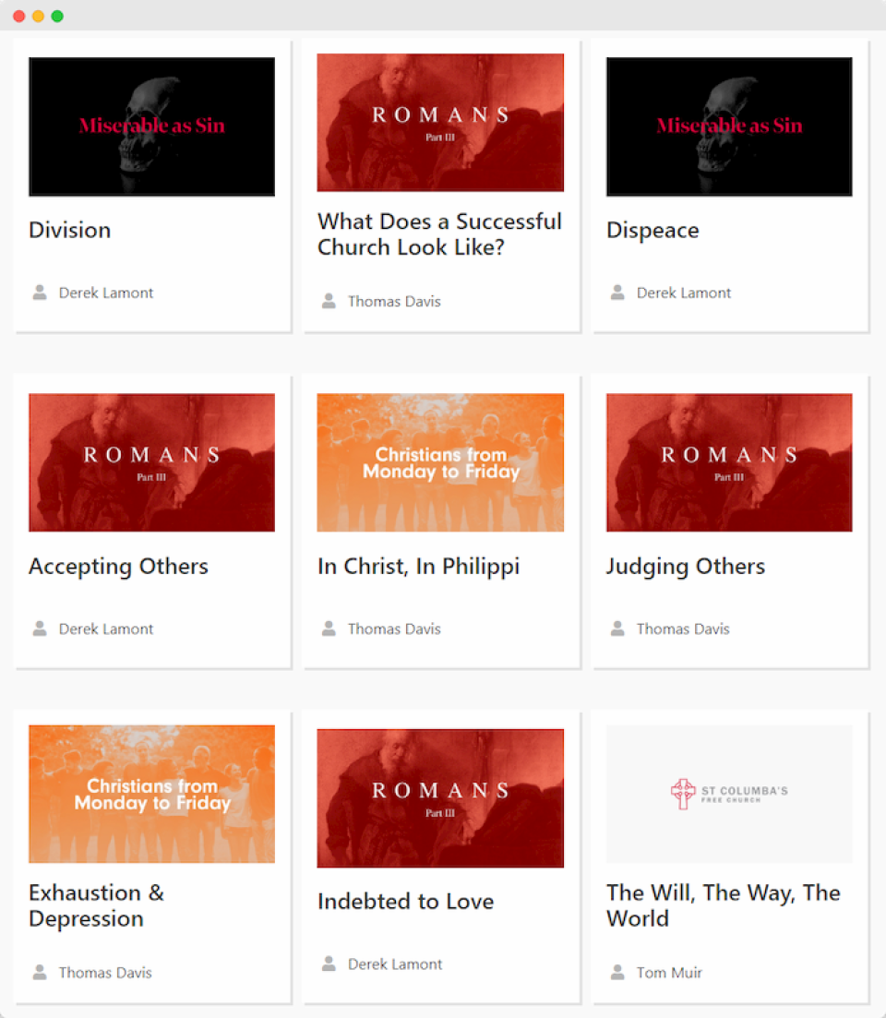
Task: Click the person icon beside Derek Lamont under Division
Action: (x=40, y=293)
